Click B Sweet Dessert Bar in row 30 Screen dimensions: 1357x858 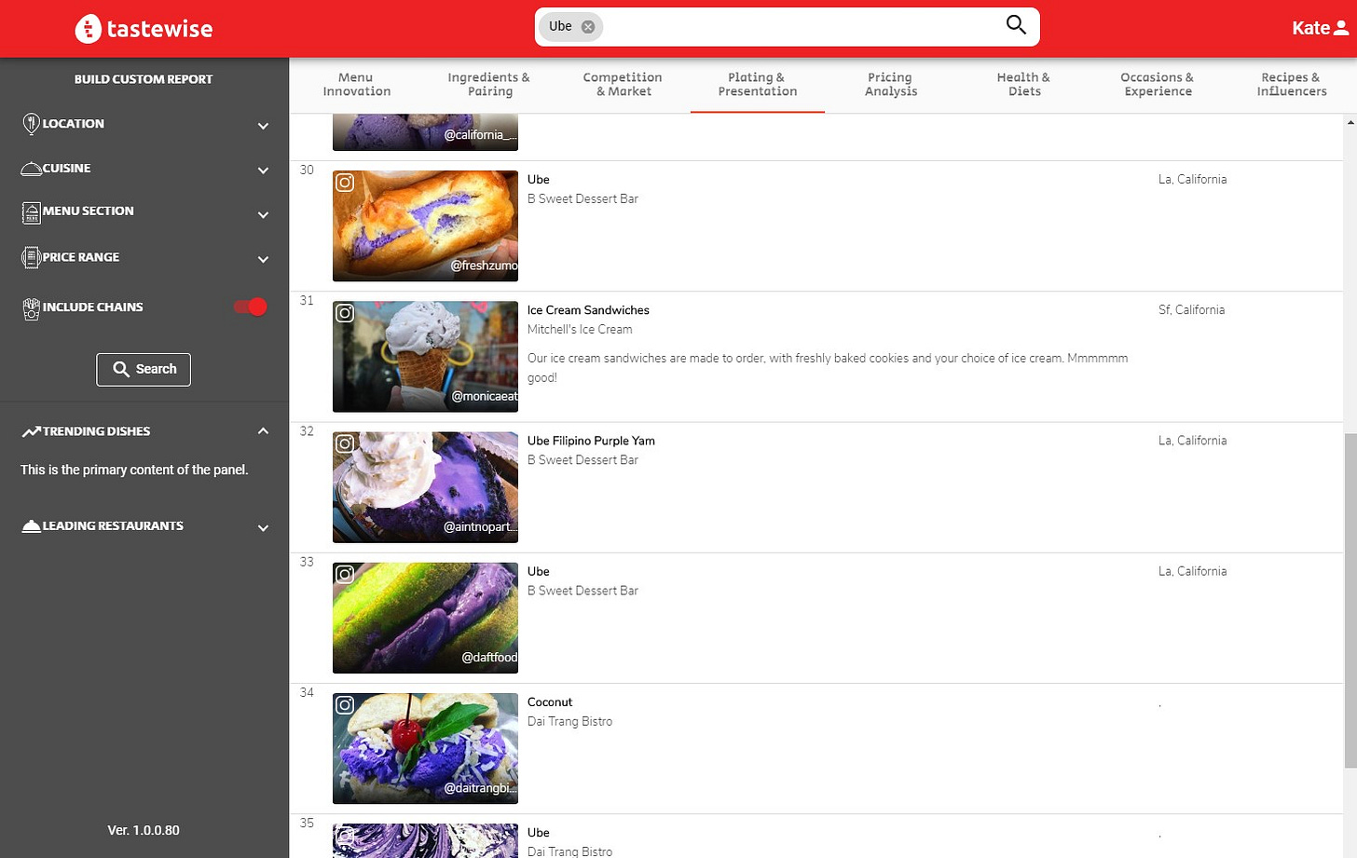point(583,199)
